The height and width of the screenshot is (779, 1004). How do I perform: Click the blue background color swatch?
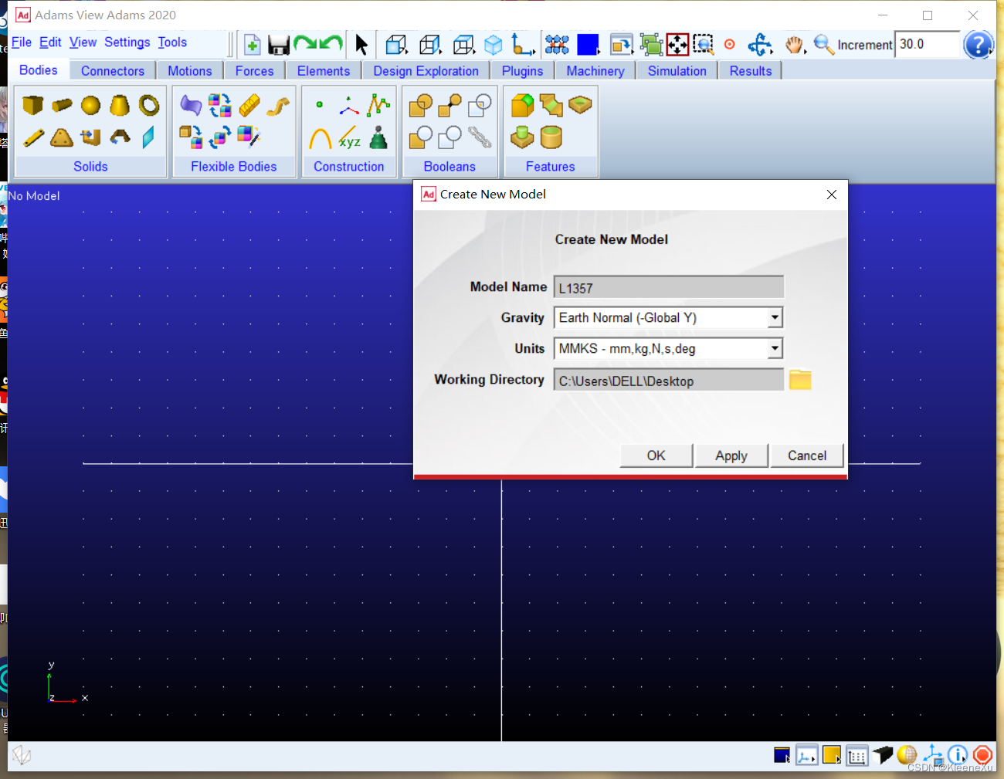click(588, 45)
